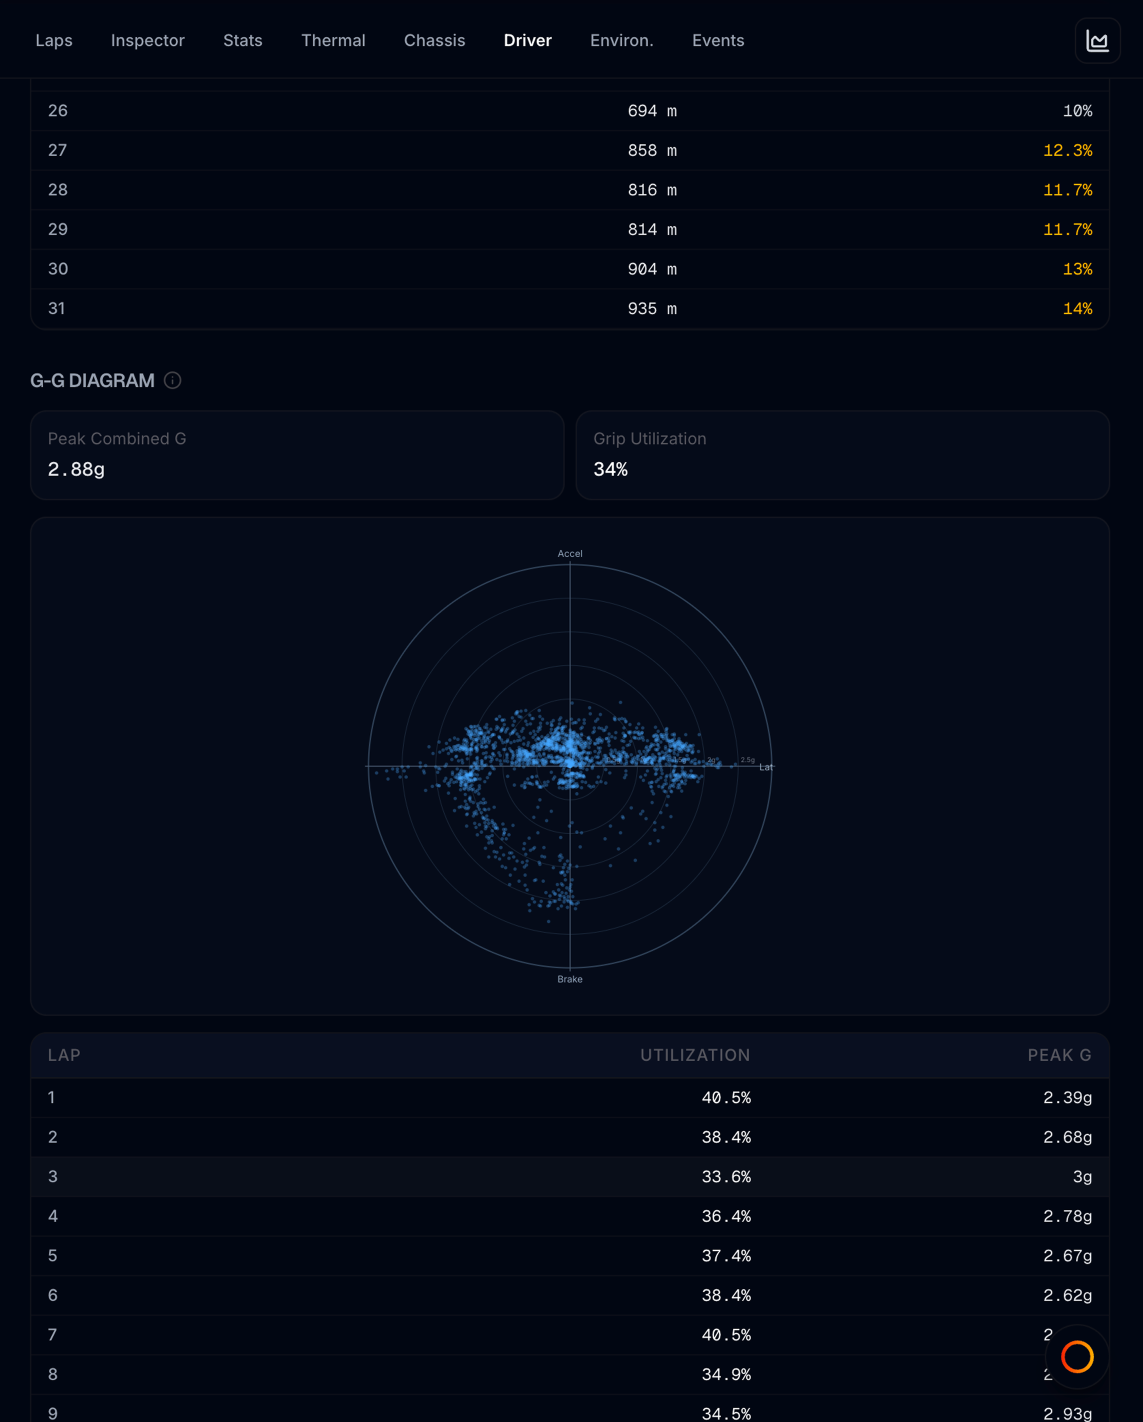Image resolution: width=1143 pixels, height=1422 pixels.
Task: Click the 40.5% utilization for lap 1
Action: [x=726, y=1097]
